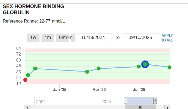This screenshot has height=109, width=188.
Task: Select the 1w zoom range button
Action: (x=33, y=38)
